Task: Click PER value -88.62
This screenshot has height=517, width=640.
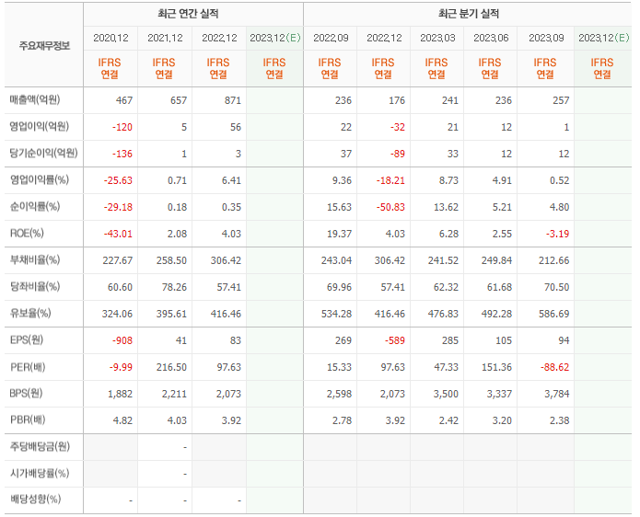Action: click(554, 367)
